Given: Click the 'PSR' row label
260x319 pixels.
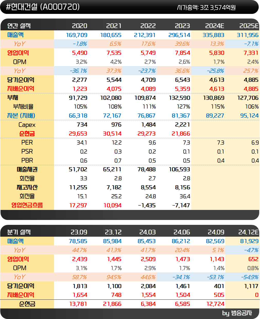Looking at the screenshot, I should coord(27,152).
